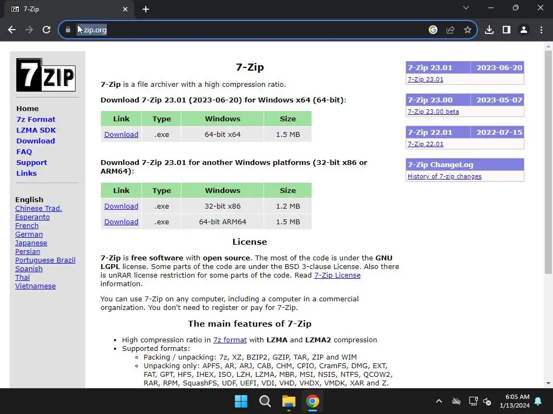
Task: Open Chrome downloads tray icon
Action: (489, 30)
